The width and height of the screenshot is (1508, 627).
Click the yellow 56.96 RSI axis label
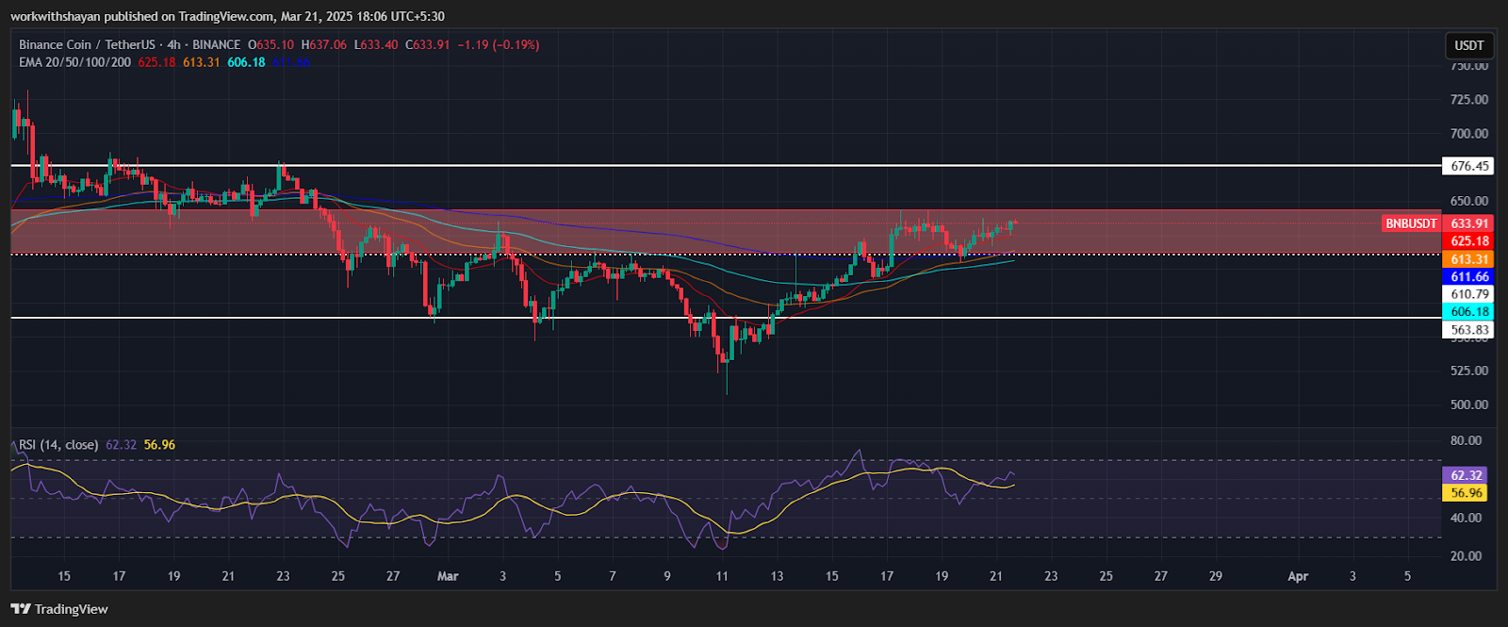[x=1466, y=492]
